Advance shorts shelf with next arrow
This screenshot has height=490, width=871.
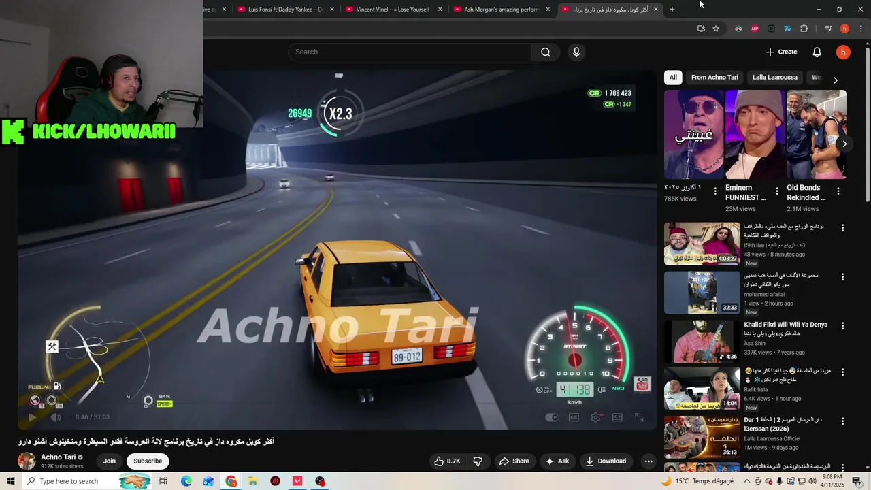click(844, 144)
